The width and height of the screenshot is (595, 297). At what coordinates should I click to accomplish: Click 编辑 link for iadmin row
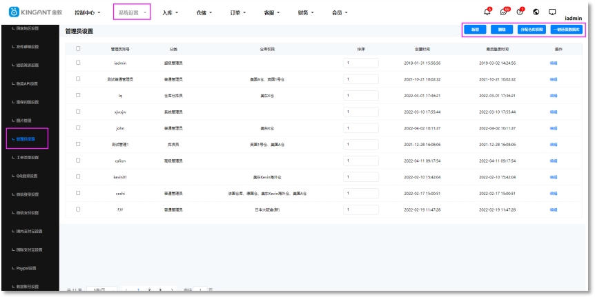tap(554, 63)
